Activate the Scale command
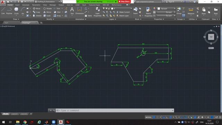Image resolution: width=222 pixels, height=125 pixels. coord(47,16)
